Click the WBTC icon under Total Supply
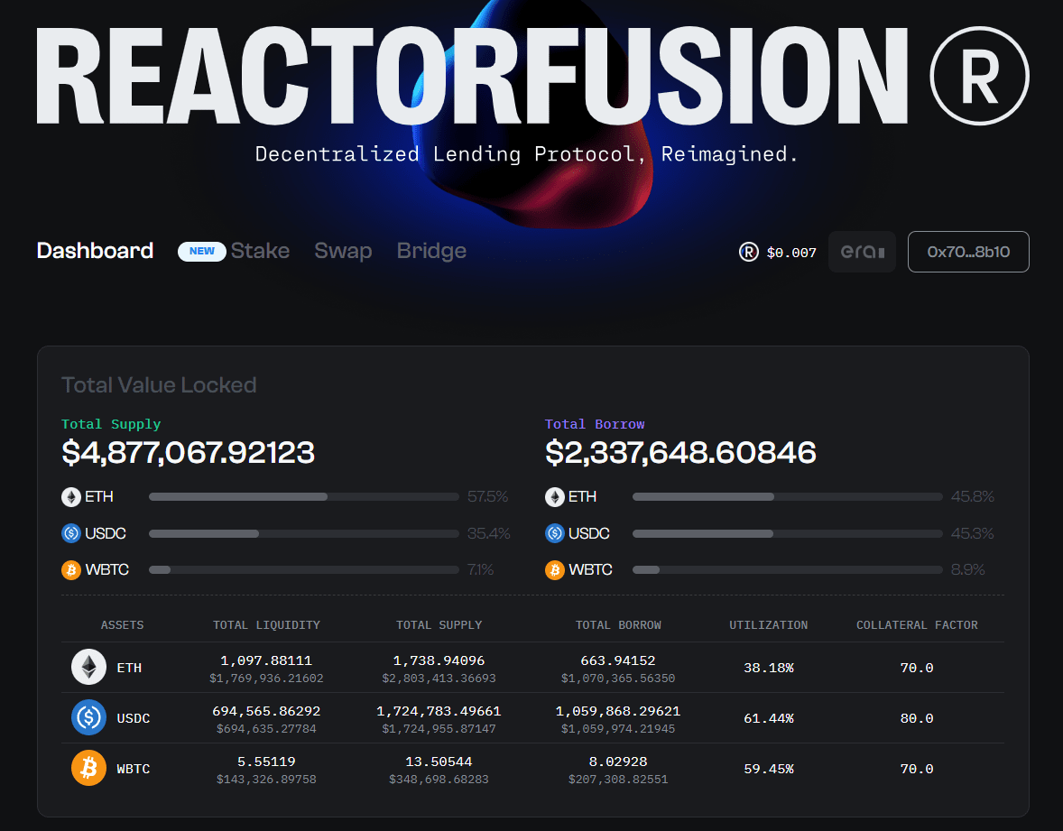This screenshot has height=831, width=1063. click(x=71, y=570)
